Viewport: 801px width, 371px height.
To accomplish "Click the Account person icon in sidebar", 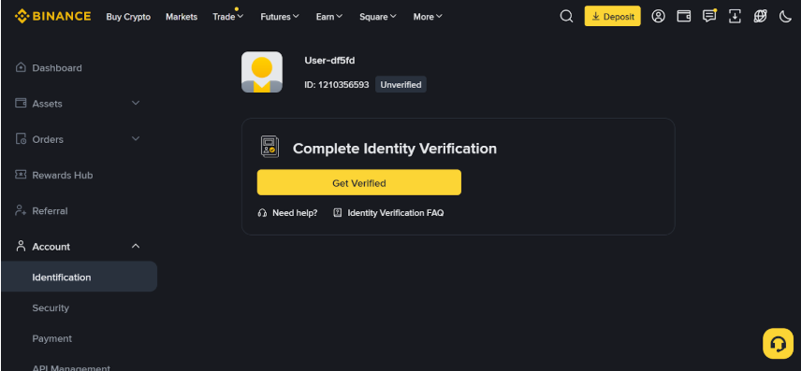I will (x=21, y=246).
